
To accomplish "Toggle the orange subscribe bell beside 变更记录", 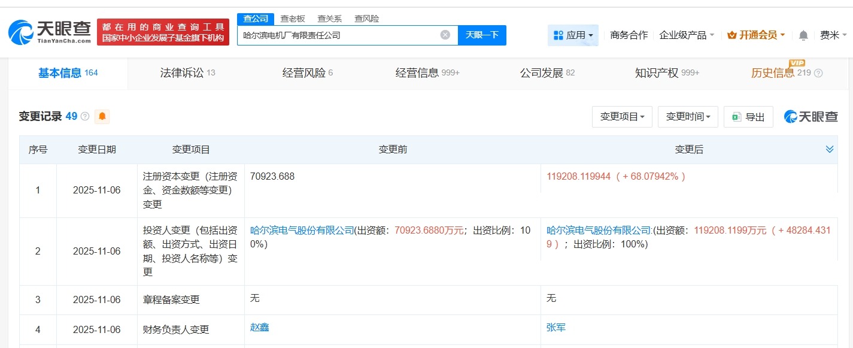I will [x=102, y=117].
